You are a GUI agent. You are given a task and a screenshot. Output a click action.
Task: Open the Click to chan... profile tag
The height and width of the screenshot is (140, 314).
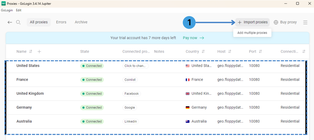(x=136, y=66)
